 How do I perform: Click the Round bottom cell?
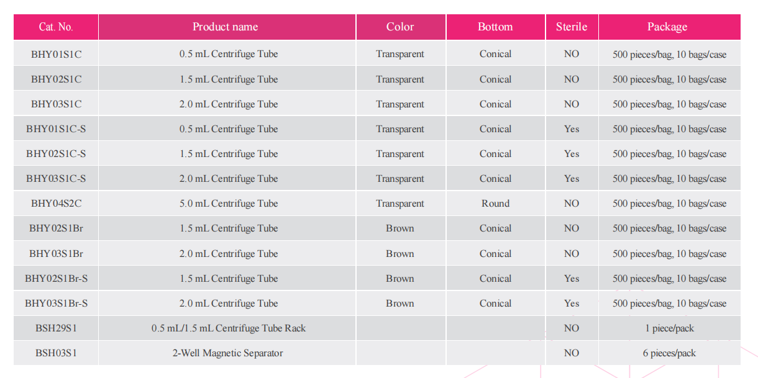495,204
